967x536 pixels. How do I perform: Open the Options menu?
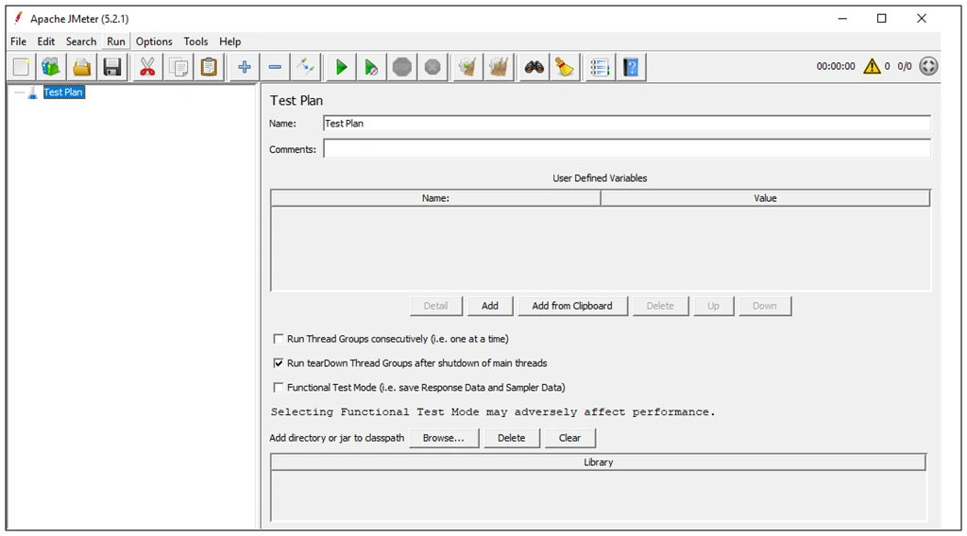click(x=154, y=42)
